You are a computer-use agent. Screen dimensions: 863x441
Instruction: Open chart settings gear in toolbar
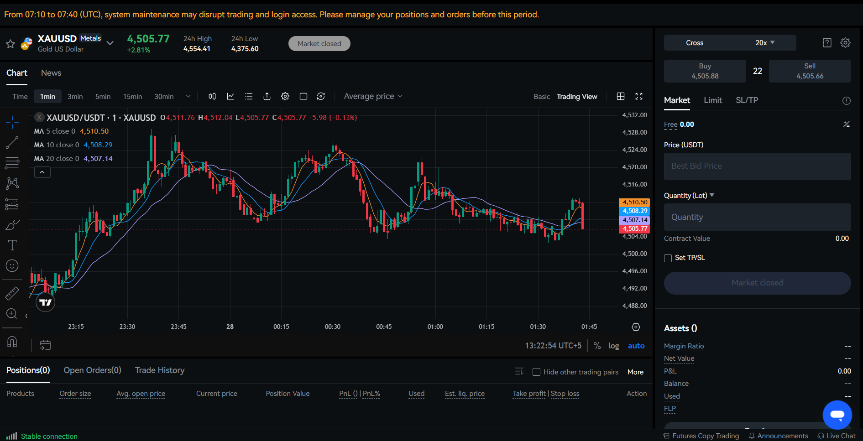285,96
